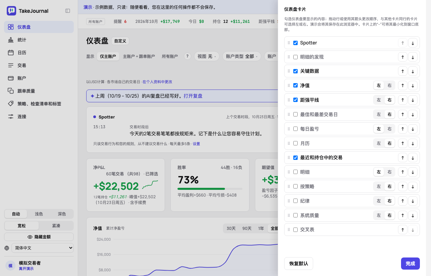Image resolution: width=431 pixels, height=276 pixels.
Task: Move 明细的发现 card up with arrow
Action: point(402,57)
